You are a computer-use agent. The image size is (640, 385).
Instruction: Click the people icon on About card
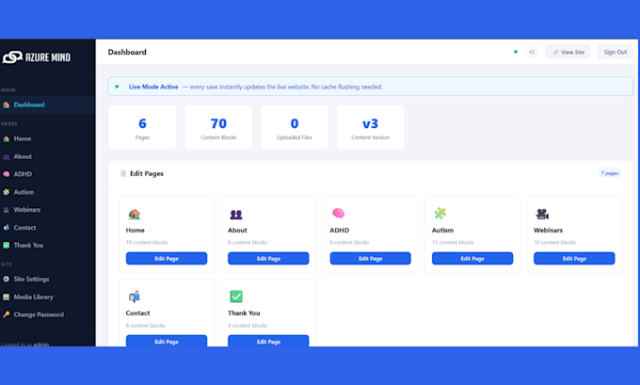236,214
